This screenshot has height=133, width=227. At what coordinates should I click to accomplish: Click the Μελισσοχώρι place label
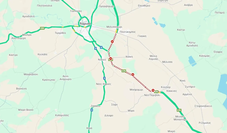[x=114, y=27]
